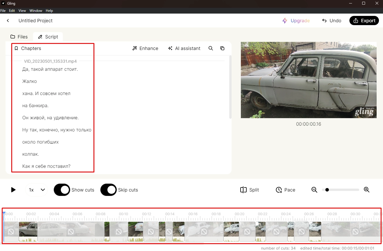Screen dimensions: 383x251
Task: Click the Undo button
Action: [331, 21]
